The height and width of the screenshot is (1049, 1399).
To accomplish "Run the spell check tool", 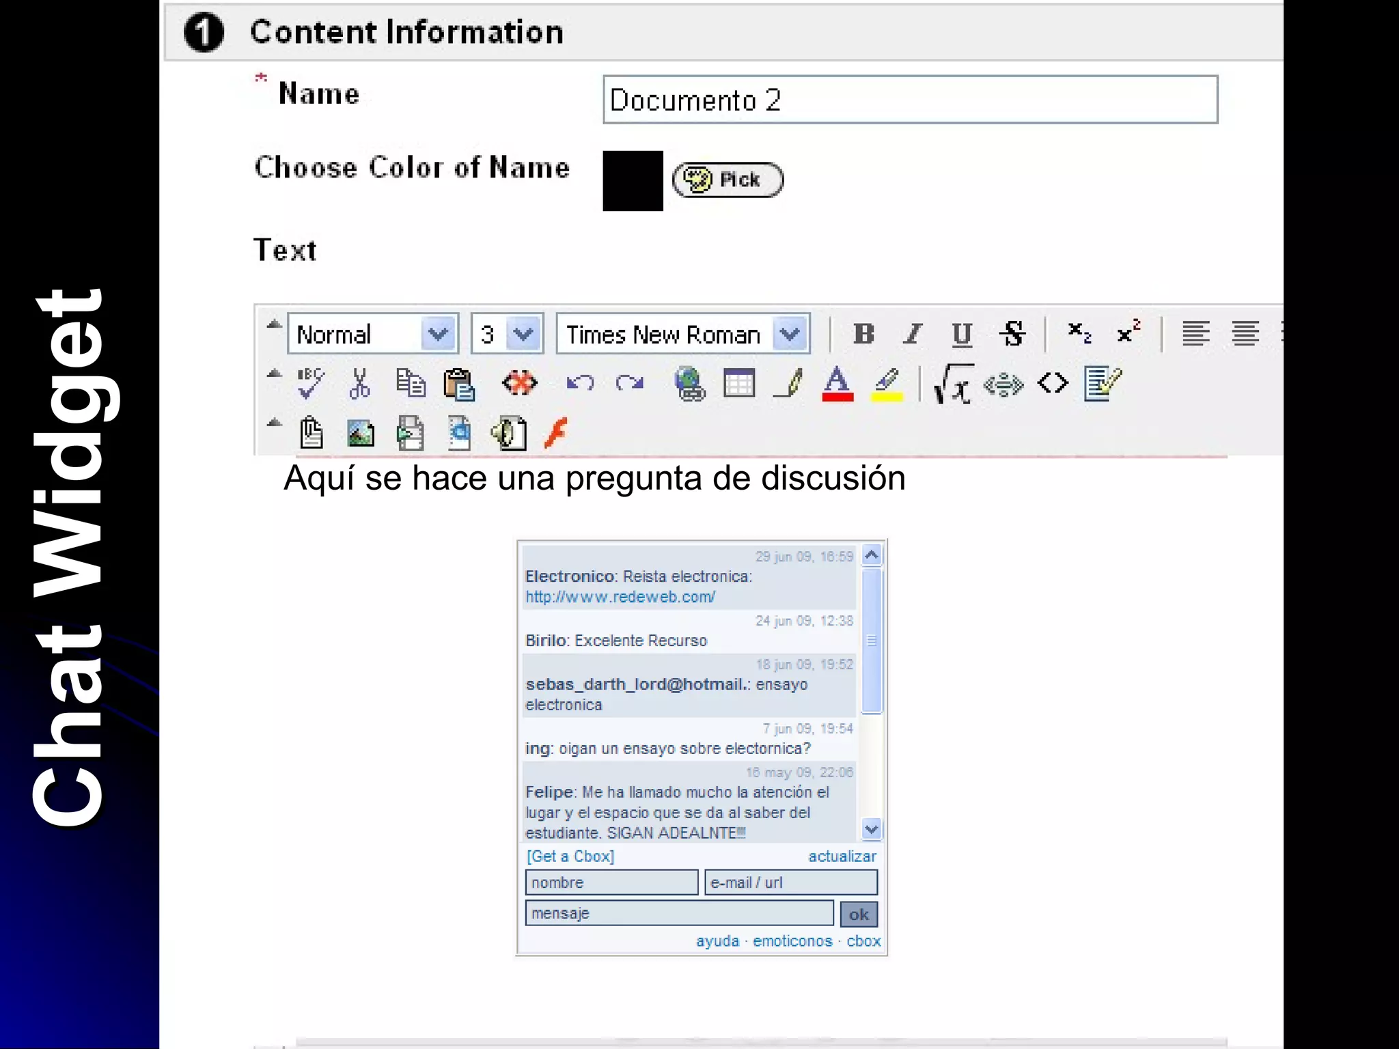I will [x=311, y=383].
